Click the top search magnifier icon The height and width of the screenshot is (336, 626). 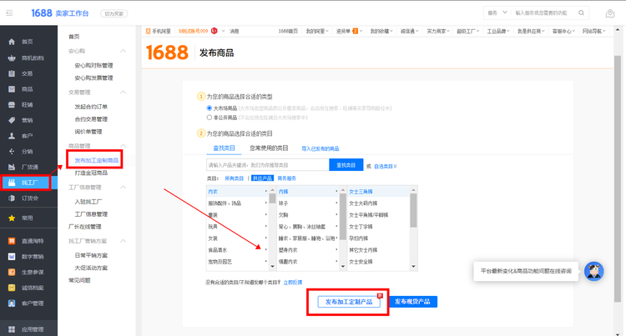coord(581,13)
